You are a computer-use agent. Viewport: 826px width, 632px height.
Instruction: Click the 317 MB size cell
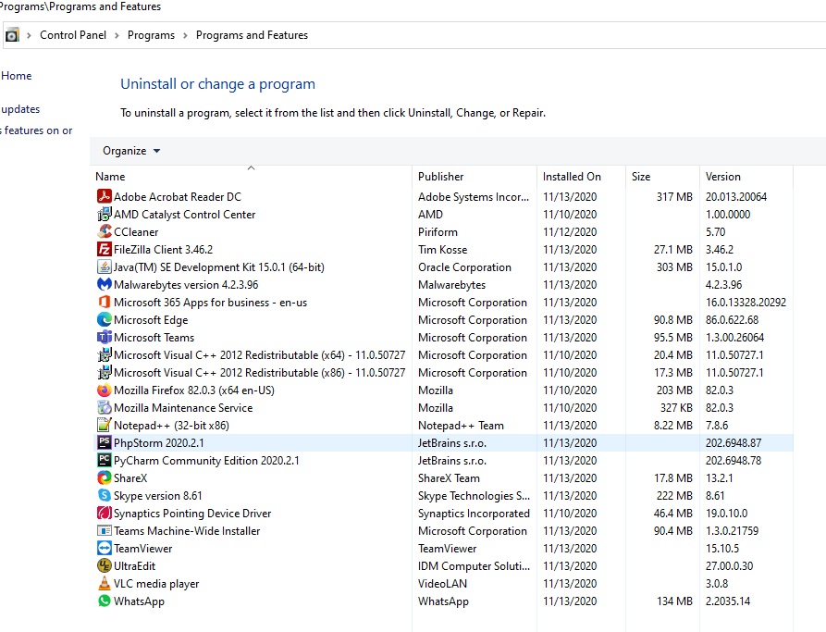[x=674, y=196]
